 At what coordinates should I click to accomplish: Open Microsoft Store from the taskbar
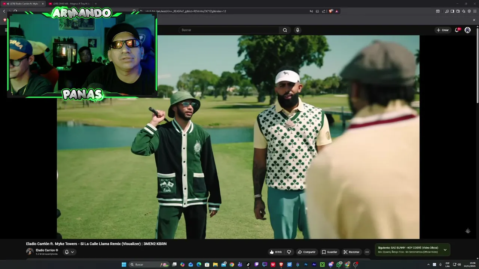click(207, 265)
